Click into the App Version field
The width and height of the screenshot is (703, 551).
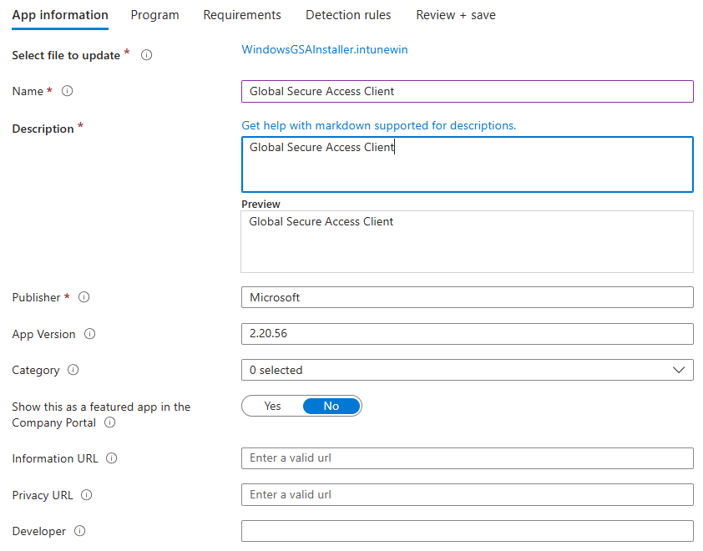point(467,334)
